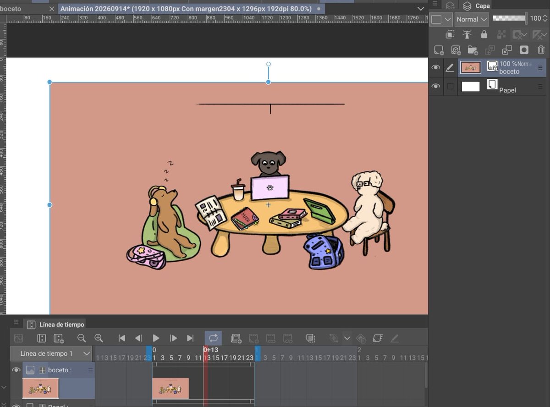Image resolution: width=550 pixels, height=407 pixels.
Task: Open mask enable options dropdown
Action: [520, 34]
